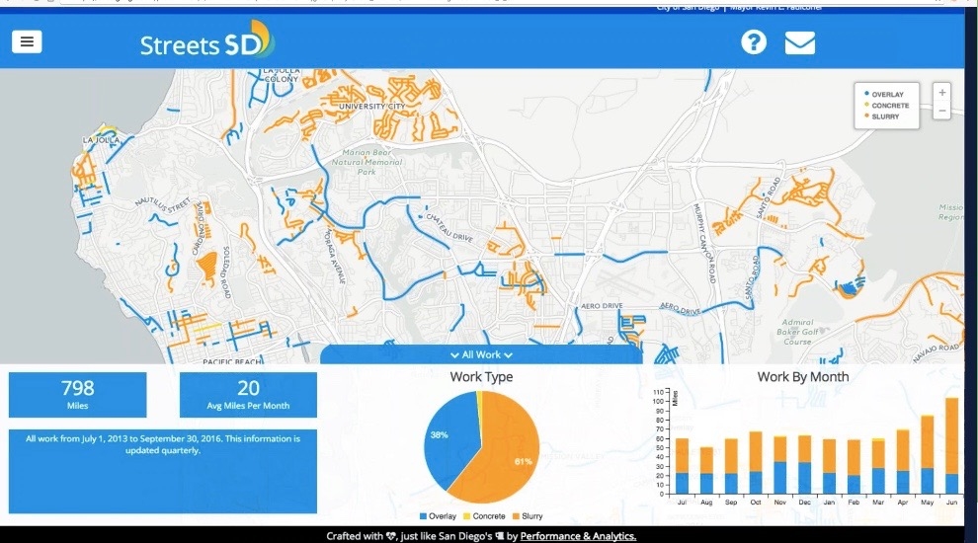Click the MORAGA AVENUE street label

tap(334, 257)
